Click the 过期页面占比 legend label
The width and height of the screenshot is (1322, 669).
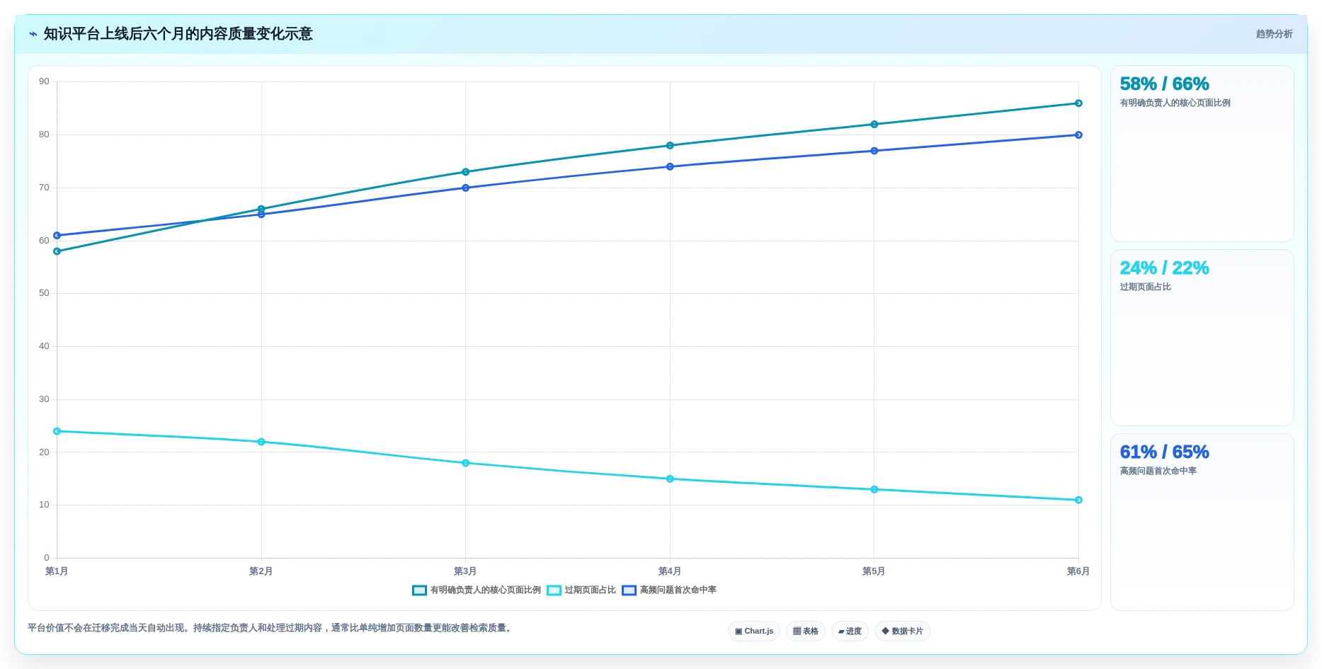tap(590, 590)
